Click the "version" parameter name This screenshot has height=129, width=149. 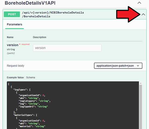click(x=13, y=45)
